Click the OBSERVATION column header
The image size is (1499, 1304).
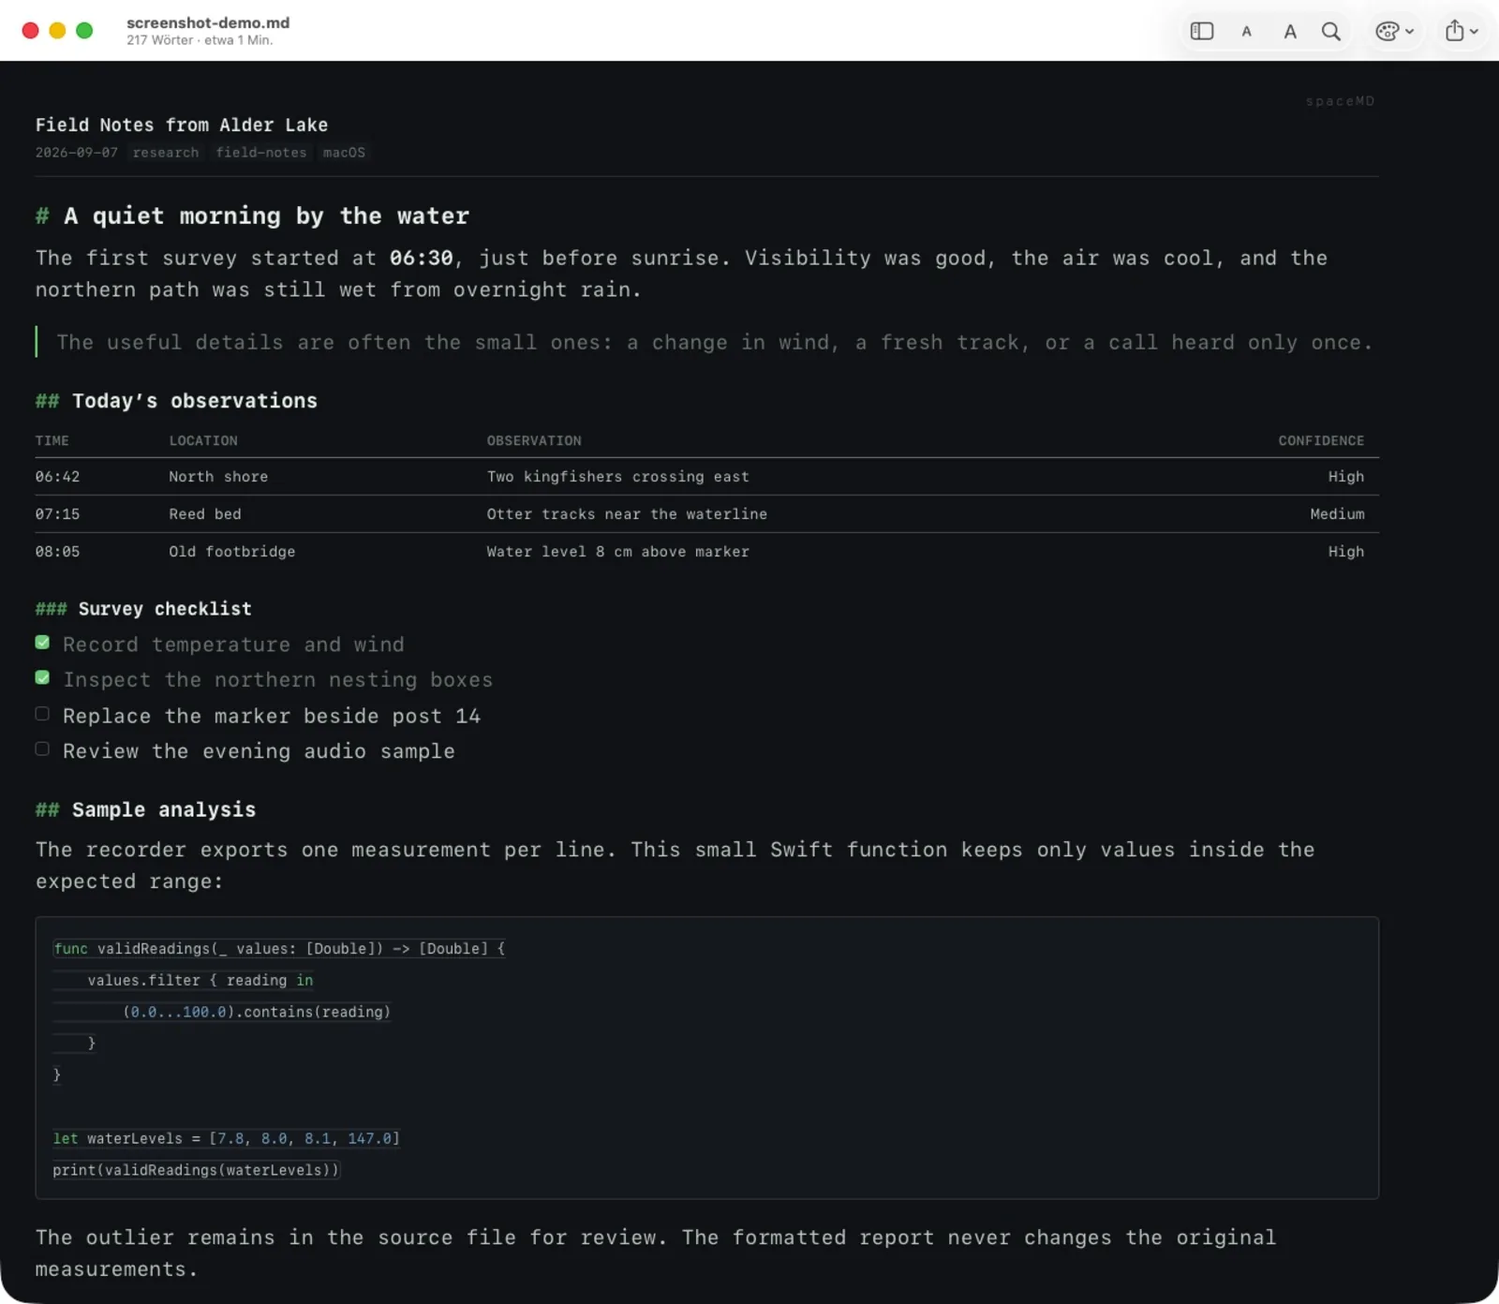534,440
